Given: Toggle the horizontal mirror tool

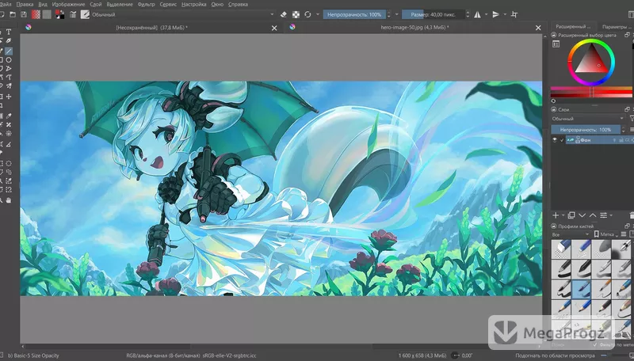Looking at the screenshot, I should (x=478, y=14).
